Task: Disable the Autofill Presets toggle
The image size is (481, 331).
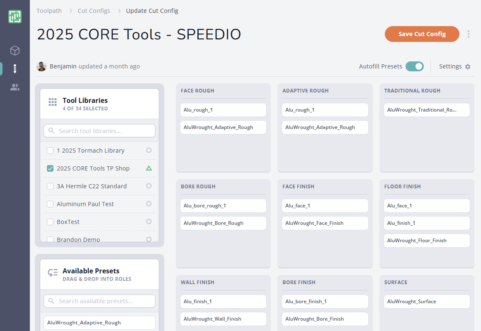Action: tap(414, 66)
